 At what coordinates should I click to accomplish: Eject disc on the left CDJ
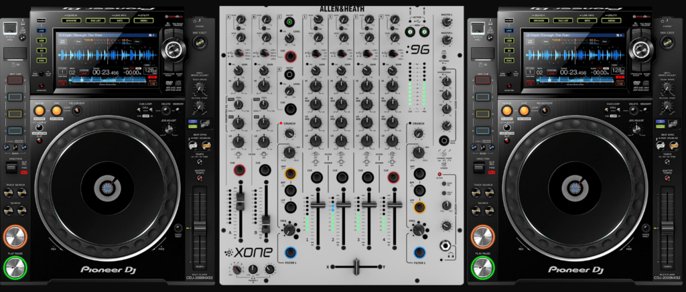pos(199,43)
